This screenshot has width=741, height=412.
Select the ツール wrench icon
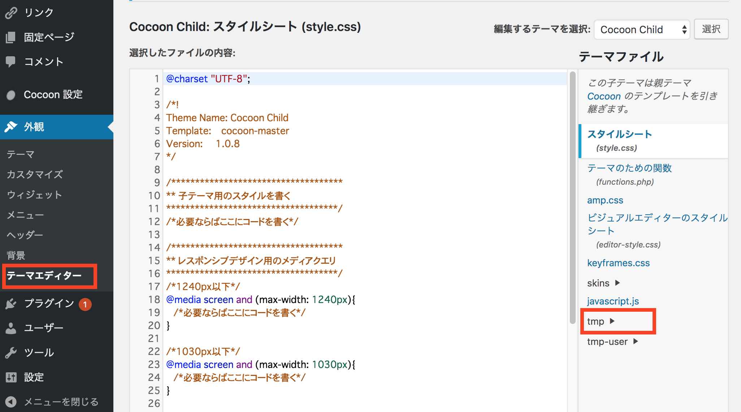[11, 352]
